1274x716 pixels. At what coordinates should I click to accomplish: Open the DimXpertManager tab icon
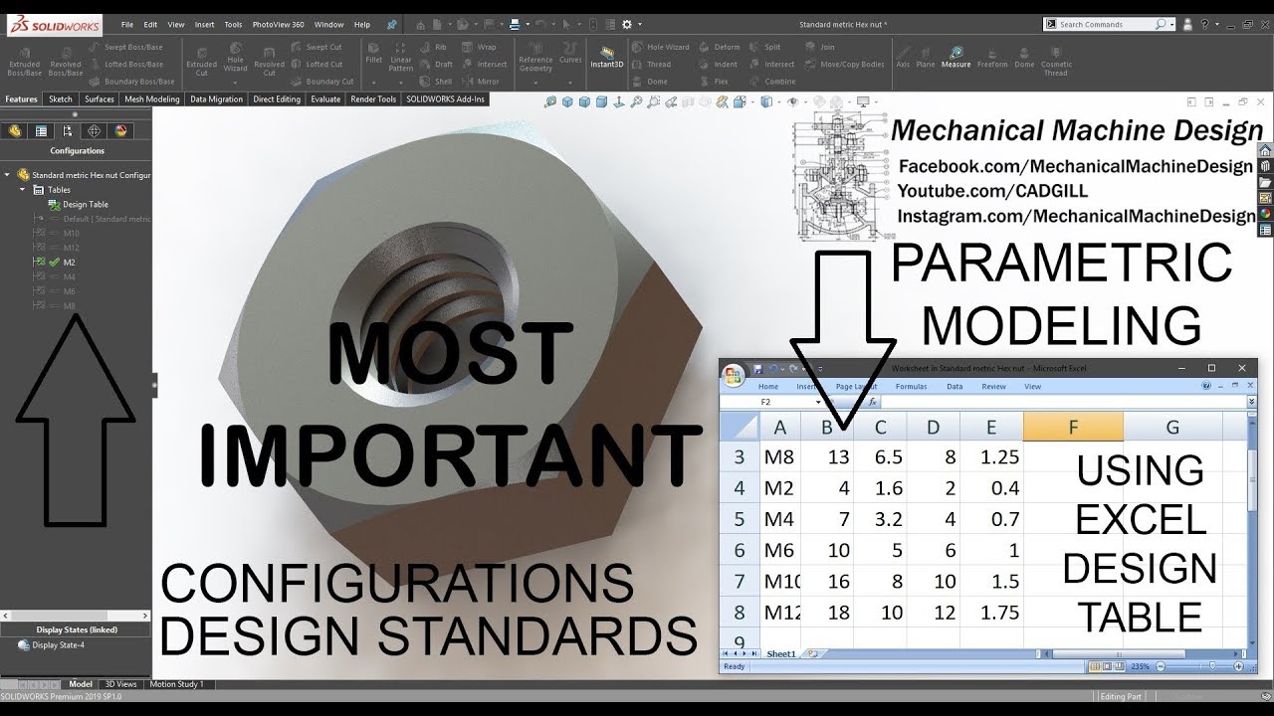[94, 130]
